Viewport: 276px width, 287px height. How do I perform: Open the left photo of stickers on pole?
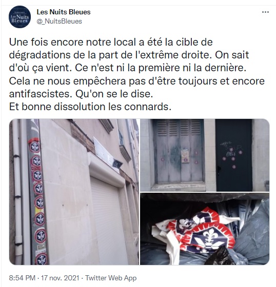tap(74, 192)
